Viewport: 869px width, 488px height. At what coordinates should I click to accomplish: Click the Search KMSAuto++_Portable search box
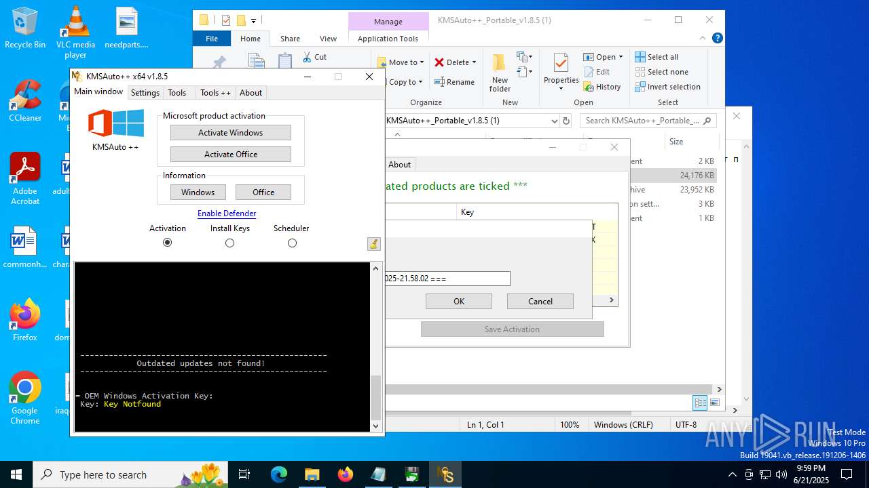pyautogui.click(x=648, y=121)
